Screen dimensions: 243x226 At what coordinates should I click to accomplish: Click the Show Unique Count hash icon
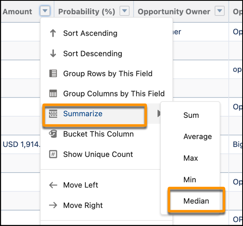pos(53,154)
